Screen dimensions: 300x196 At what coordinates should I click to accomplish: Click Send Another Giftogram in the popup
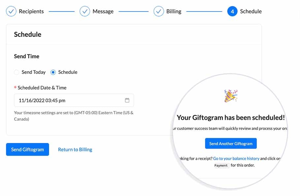pos(231,143)
